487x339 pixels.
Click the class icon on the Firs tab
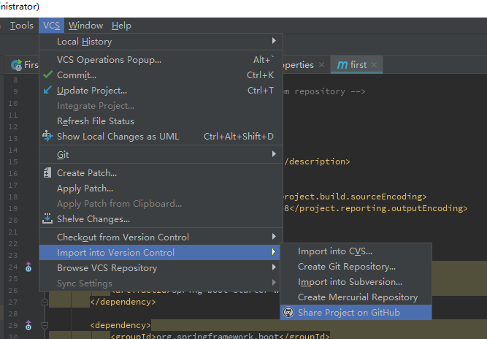(x=17, y=64)
